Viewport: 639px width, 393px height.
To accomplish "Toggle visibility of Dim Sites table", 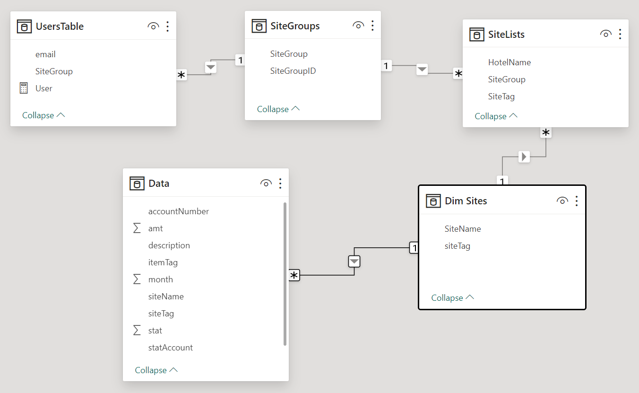I will point(562,201).
